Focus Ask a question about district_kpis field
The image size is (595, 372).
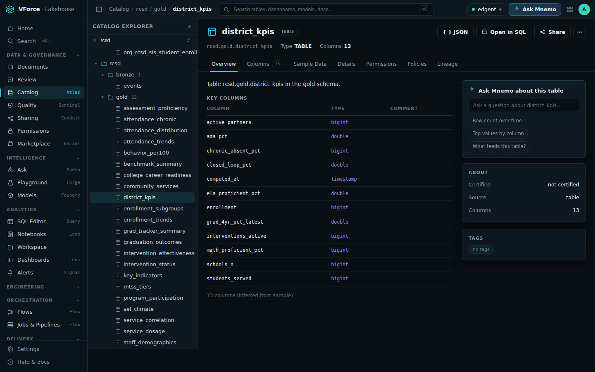pos(524,105)
